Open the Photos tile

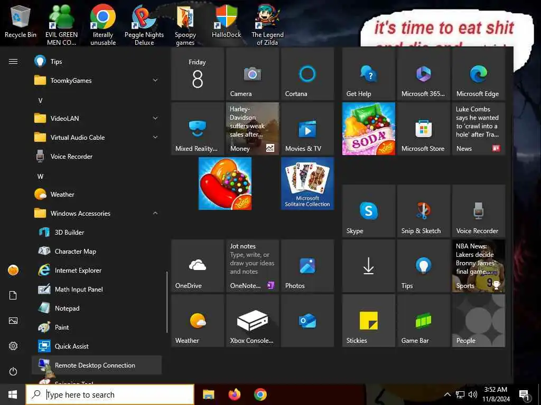pos(307,266)
